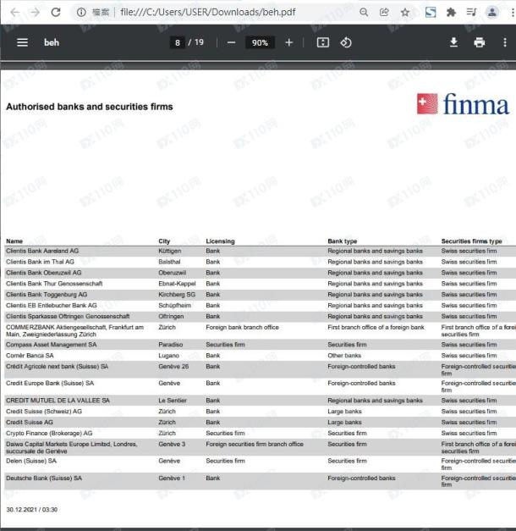Click the finma logo
516x531 pixels.
[x=464, y=104]
